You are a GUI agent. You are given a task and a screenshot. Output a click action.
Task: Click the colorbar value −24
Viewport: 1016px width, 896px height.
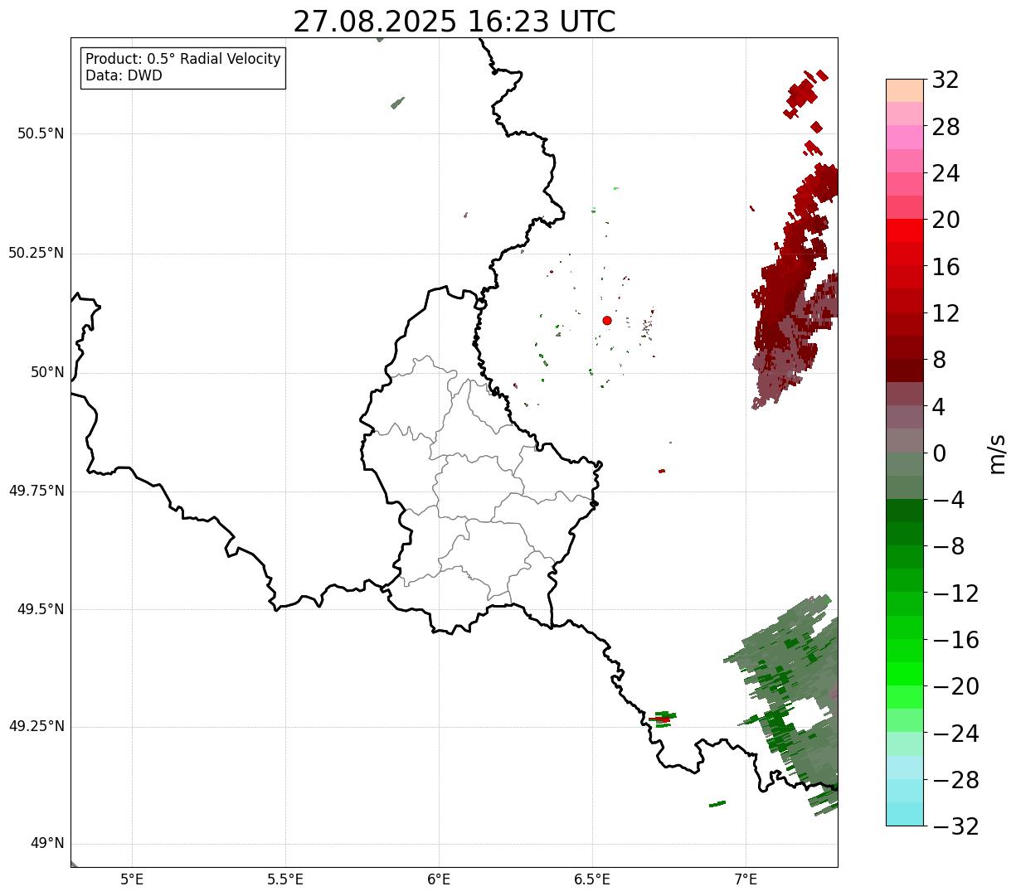[955, 734]
